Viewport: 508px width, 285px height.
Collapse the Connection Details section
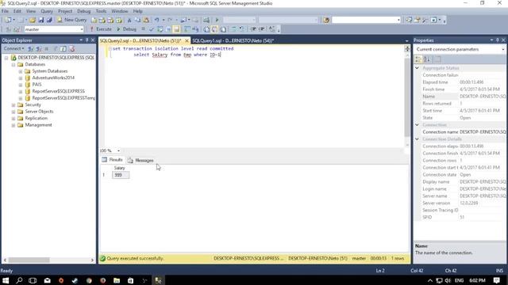coord(418,139)
